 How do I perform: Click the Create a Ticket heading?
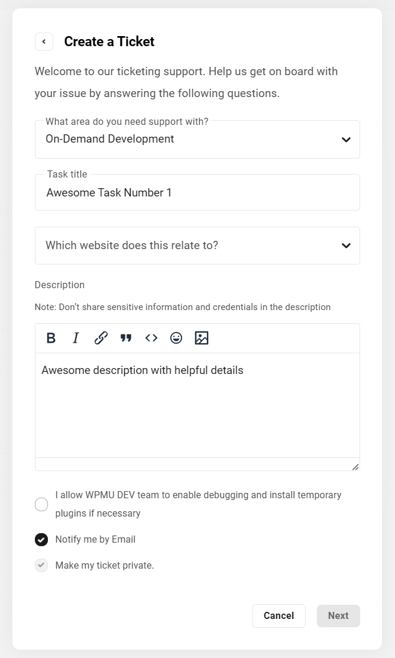click(109, 41)
